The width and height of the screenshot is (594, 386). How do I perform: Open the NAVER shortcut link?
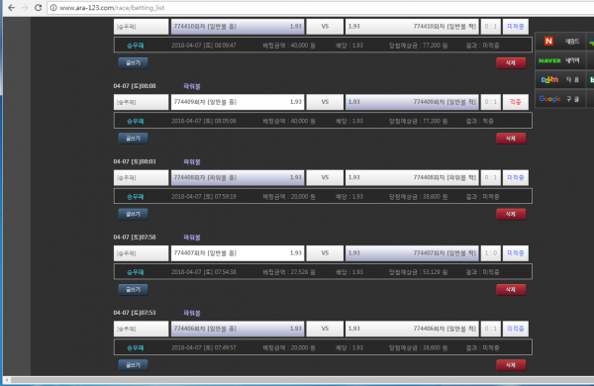pyautogui.click(x=558, y=60)
